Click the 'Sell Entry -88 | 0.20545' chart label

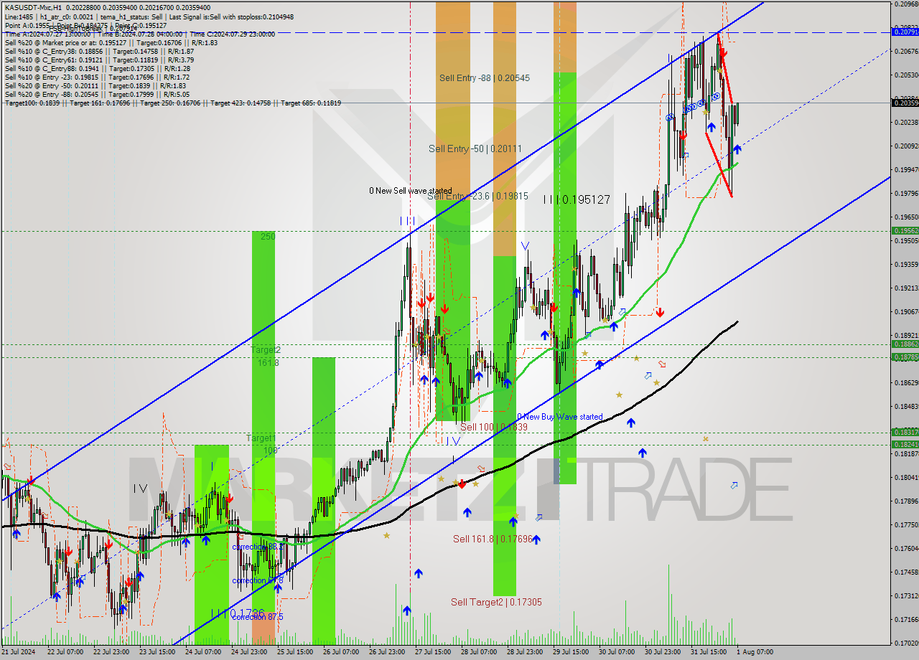(x=485, y=77)
